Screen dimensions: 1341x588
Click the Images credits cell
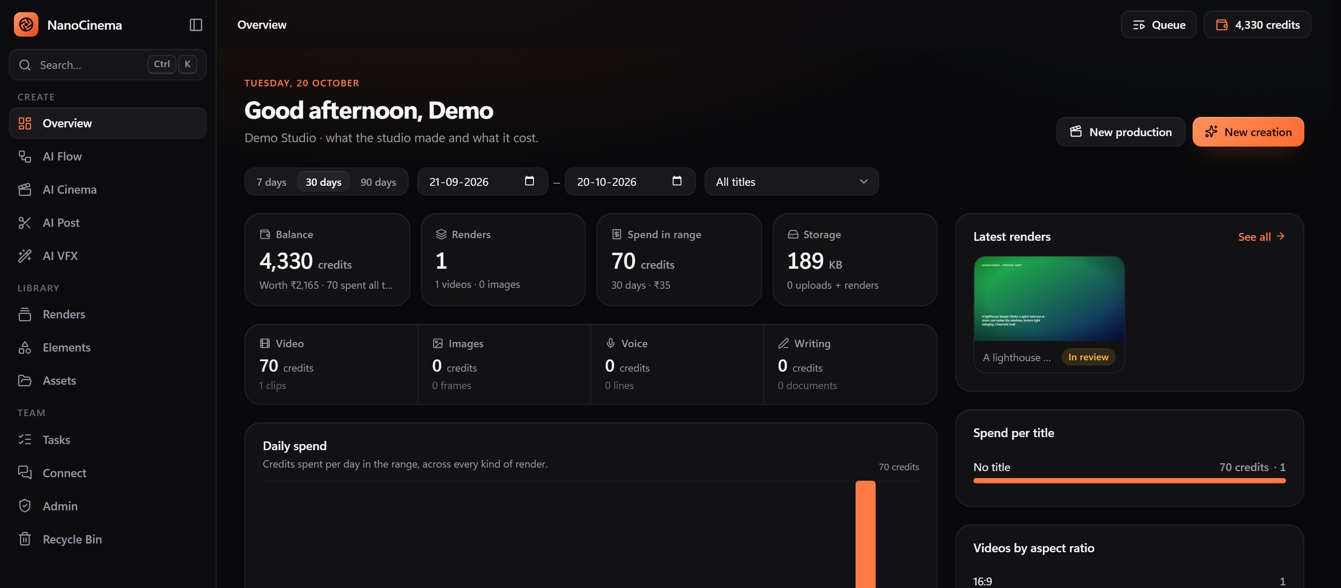504,364
